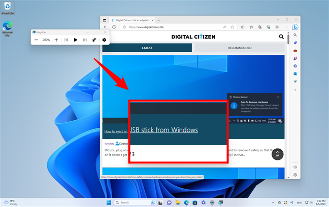
Task: Open Digital Citizen site search
Action: pos(281,37)
